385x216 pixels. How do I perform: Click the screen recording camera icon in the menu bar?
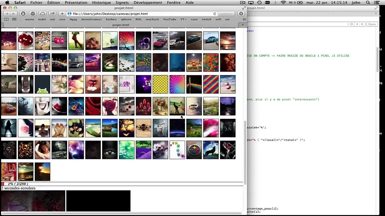click(242, 3)
